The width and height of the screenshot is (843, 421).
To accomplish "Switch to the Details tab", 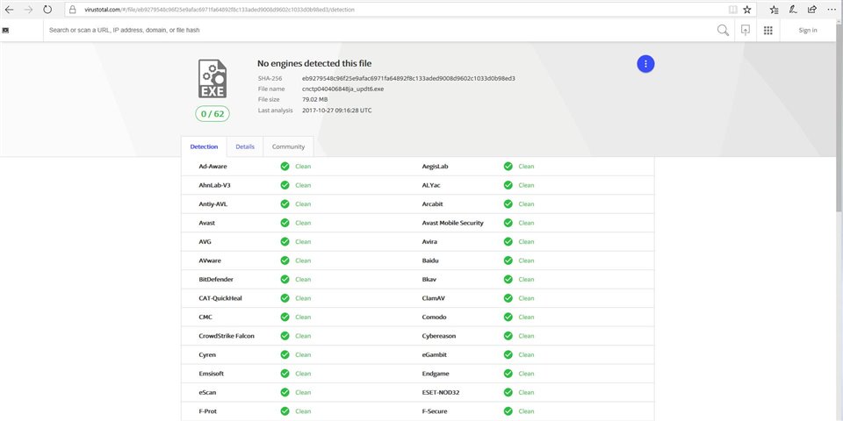I will 245,146.
